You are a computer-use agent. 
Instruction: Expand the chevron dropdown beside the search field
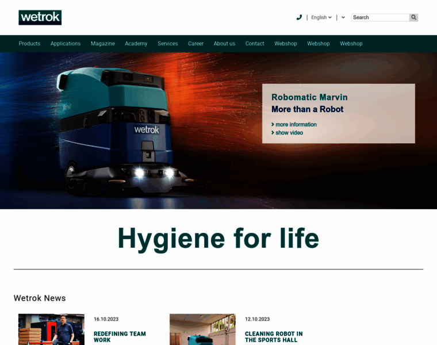coord(343,17)
